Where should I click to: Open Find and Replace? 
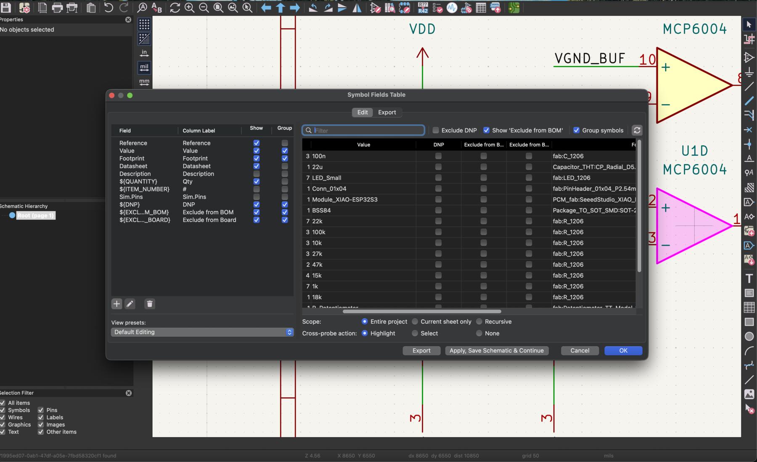coord(157,8)
